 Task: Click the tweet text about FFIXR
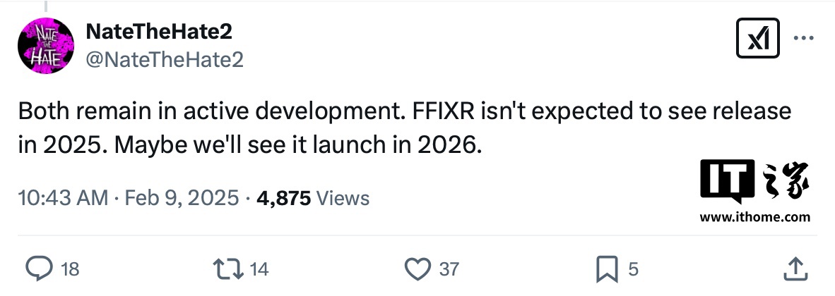pyautogui.click(x=404, y=128)
